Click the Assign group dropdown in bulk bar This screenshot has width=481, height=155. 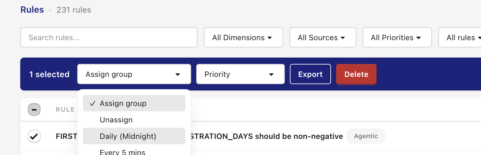coord(134,74)
